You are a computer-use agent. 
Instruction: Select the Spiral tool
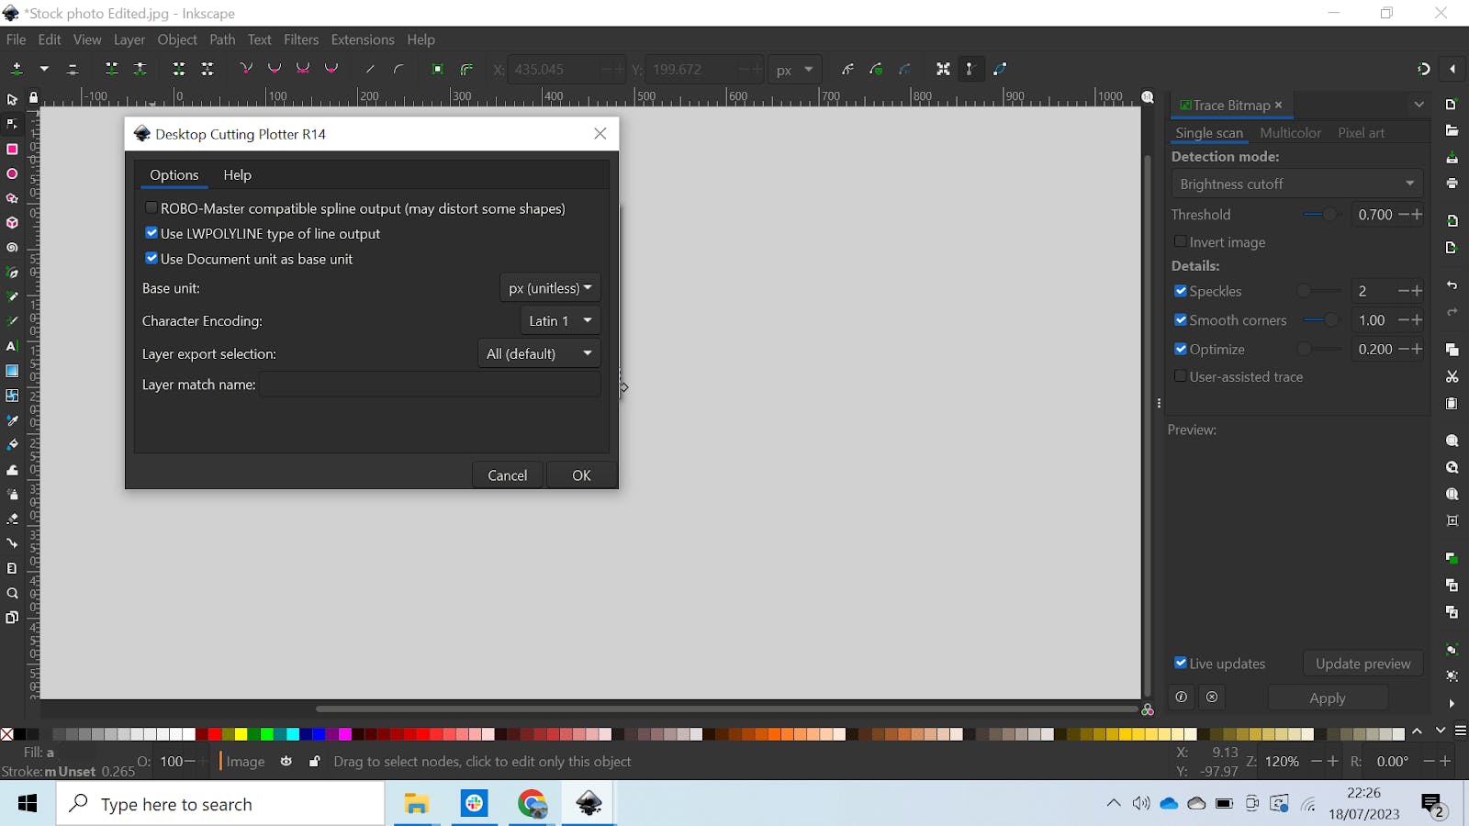pyautogui.click(x=12, y=248)
